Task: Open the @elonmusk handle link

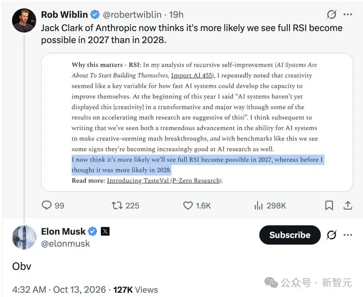Action: tap(66, 244)
